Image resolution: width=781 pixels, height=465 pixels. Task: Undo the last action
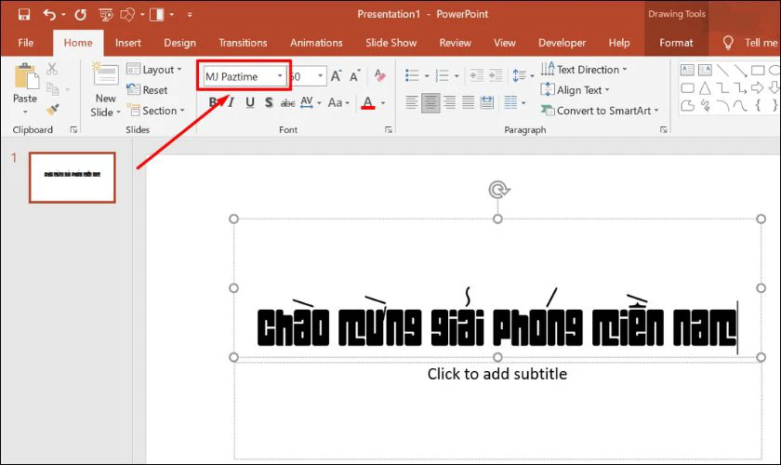tap(49, 15)
